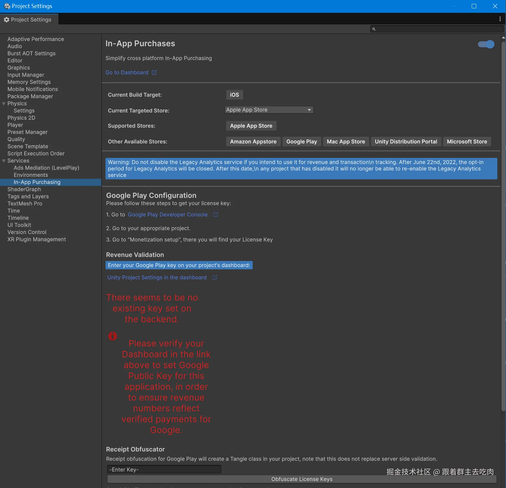Click the red error icon beside the key warning
The width and height of the screenshot is (506, 488).
(112, 336)
